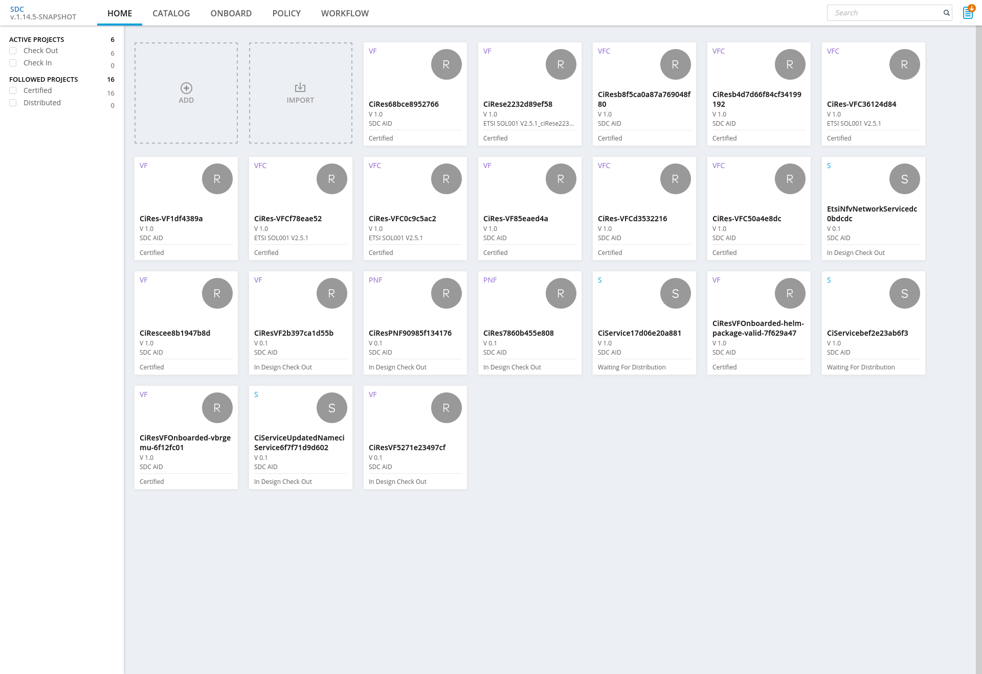Click into the Search input field
Screen dimensions: 982x674
pos(885,13)
